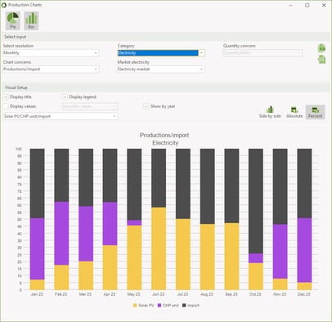This screenshot has width=332, height=322.
Task: Select the Side by side bar layout
Action: (270, 112)
